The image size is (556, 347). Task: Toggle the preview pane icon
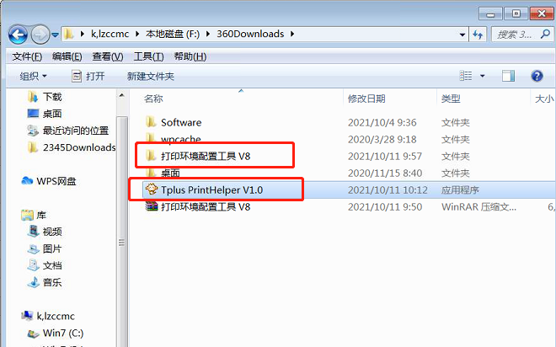click(x=508, y=76)
